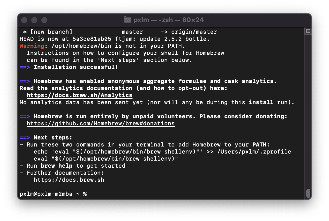Click the echo .zprofile command line
This screenshot has height=221, width=329.
162,152
